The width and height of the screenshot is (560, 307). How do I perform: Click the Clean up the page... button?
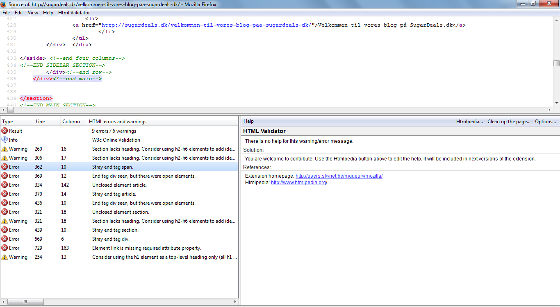[509, 122]
